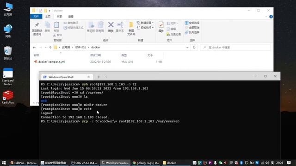Sort by 修改日期 (Date modified) column
Image resolution: width=296 pixels, height=166 pixels.
click(96, 55)
